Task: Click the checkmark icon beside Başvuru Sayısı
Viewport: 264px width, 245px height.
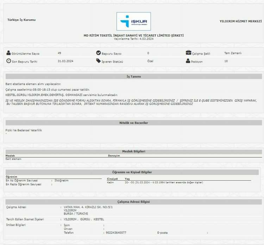Action: pos(99,53)
